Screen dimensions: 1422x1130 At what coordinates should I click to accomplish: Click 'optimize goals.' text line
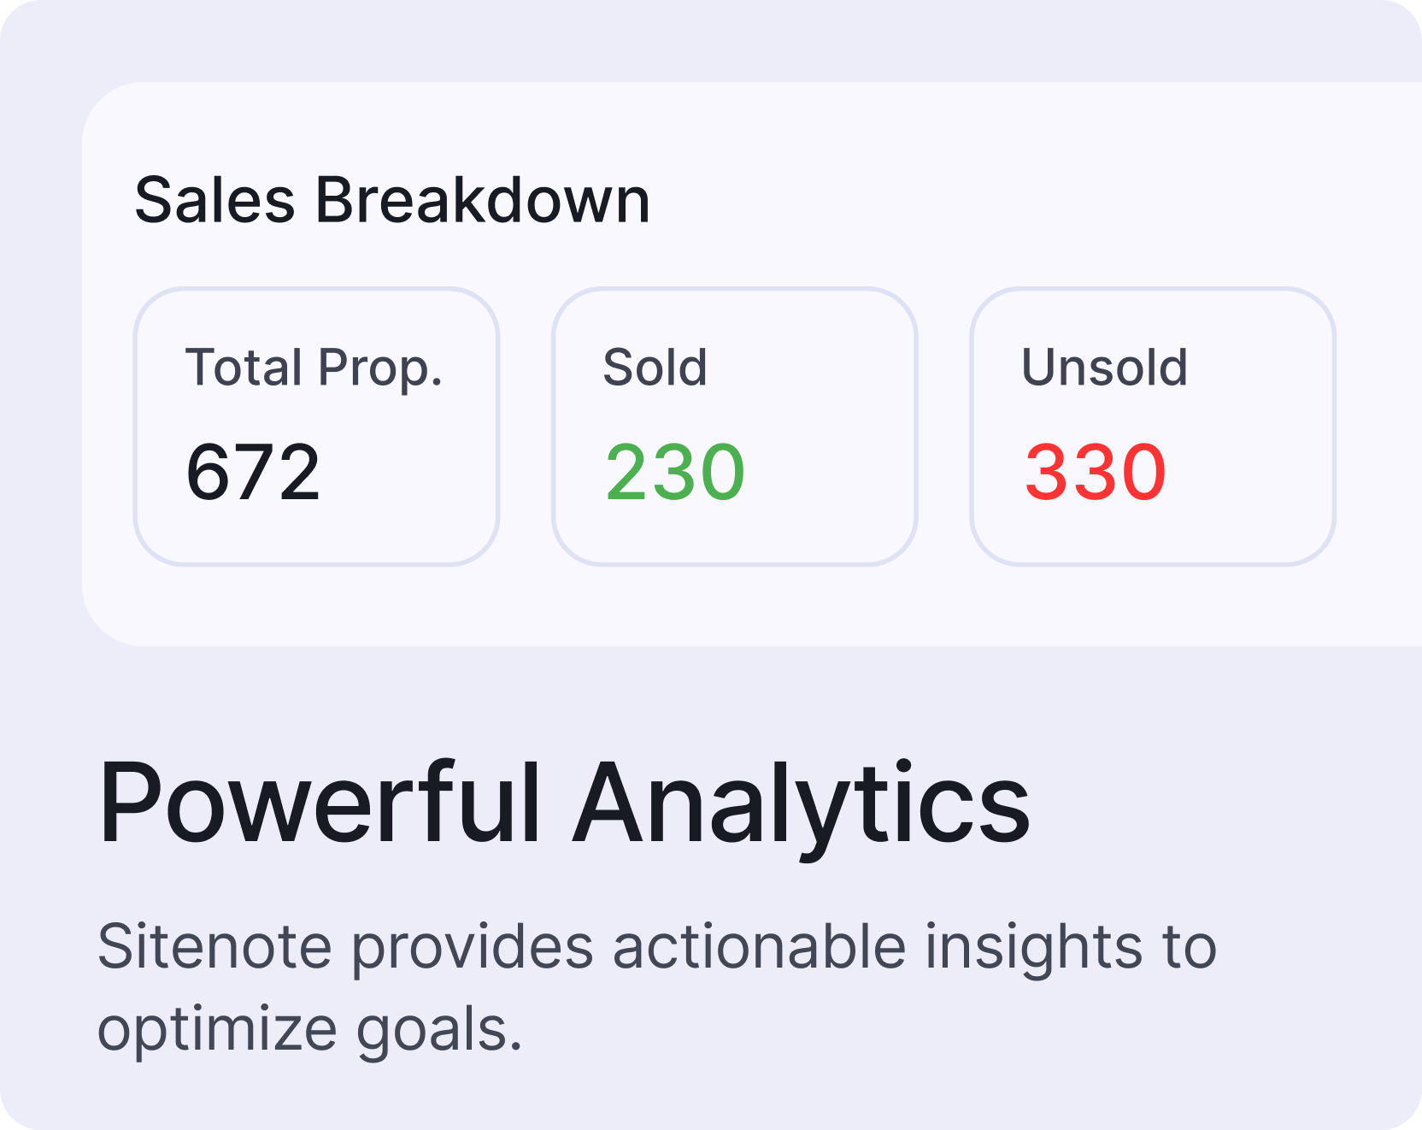coord(309,1030)
